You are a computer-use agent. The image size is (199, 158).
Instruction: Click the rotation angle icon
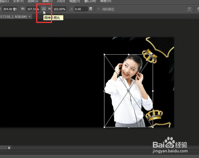[x=71, y=9]
